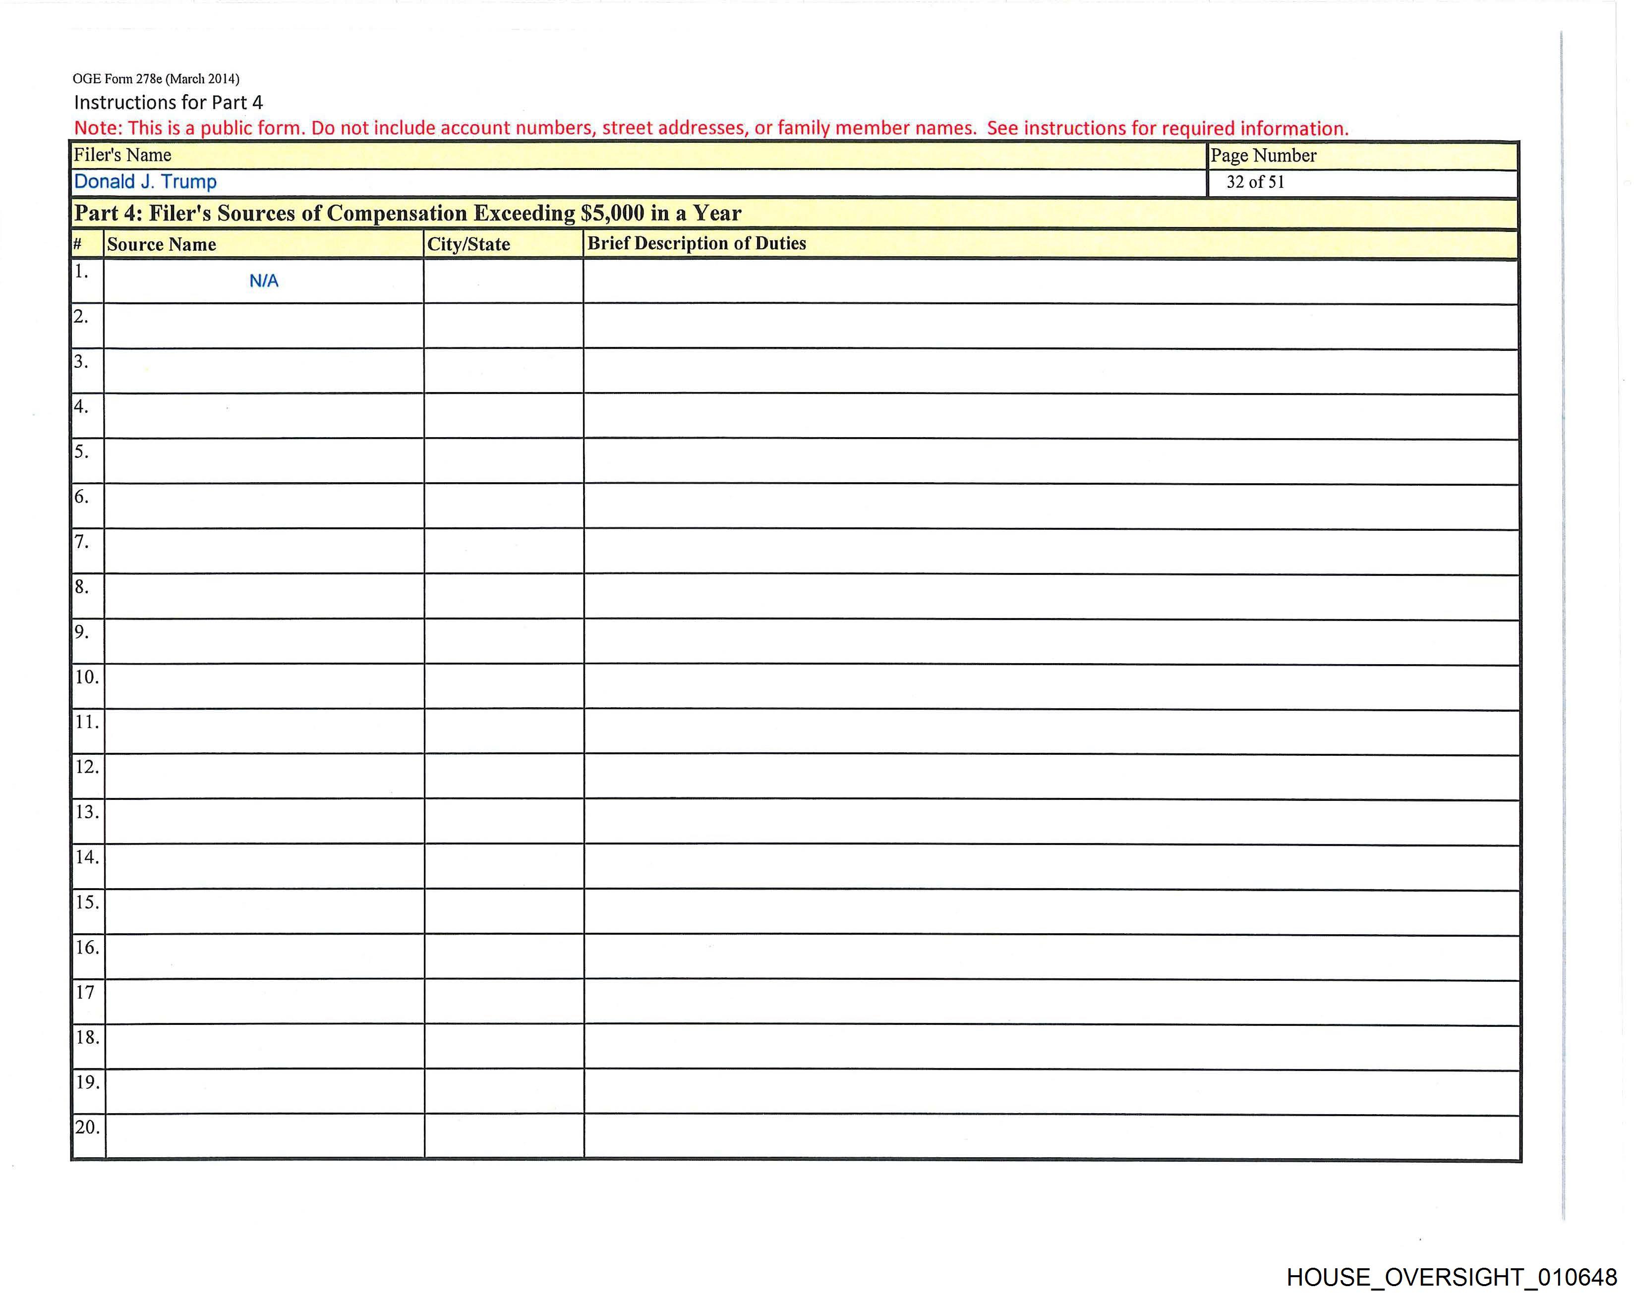This screenshot has height=1298, width=1636.
Task: Click the Source Name column header
Action: [162, 244]
